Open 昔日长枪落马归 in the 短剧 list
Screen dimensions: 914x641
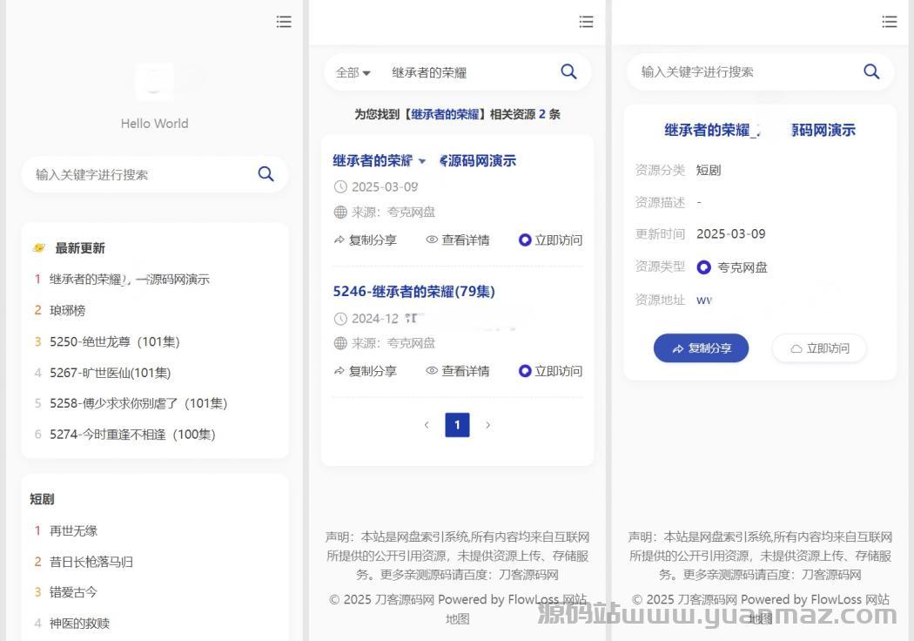coord(91,562)
